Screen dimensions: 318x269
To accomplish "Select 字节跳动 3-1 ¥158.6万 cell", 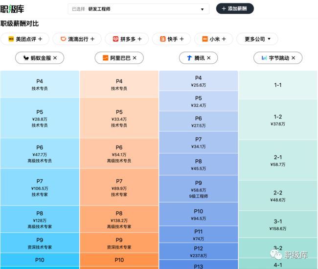I will coord(278,224).
